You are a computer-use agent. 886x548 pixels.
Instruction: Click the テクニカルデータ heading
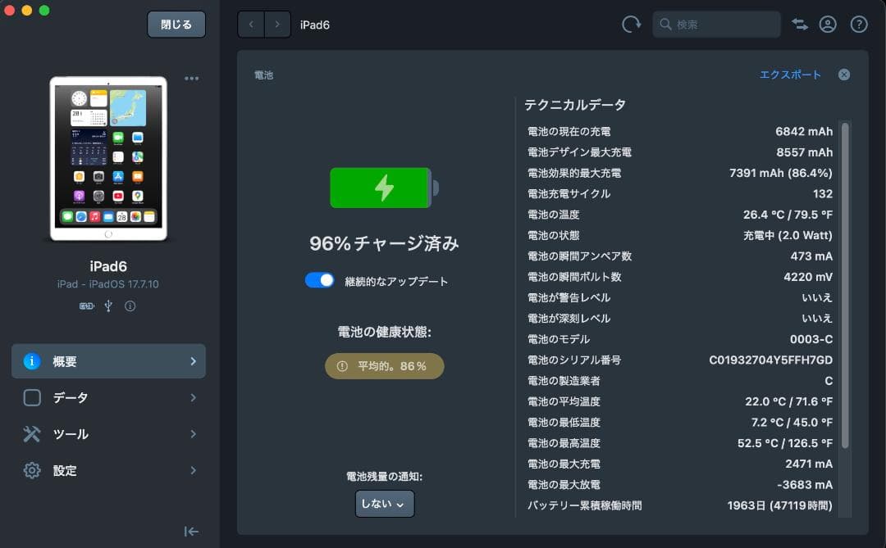click(574, 105)
